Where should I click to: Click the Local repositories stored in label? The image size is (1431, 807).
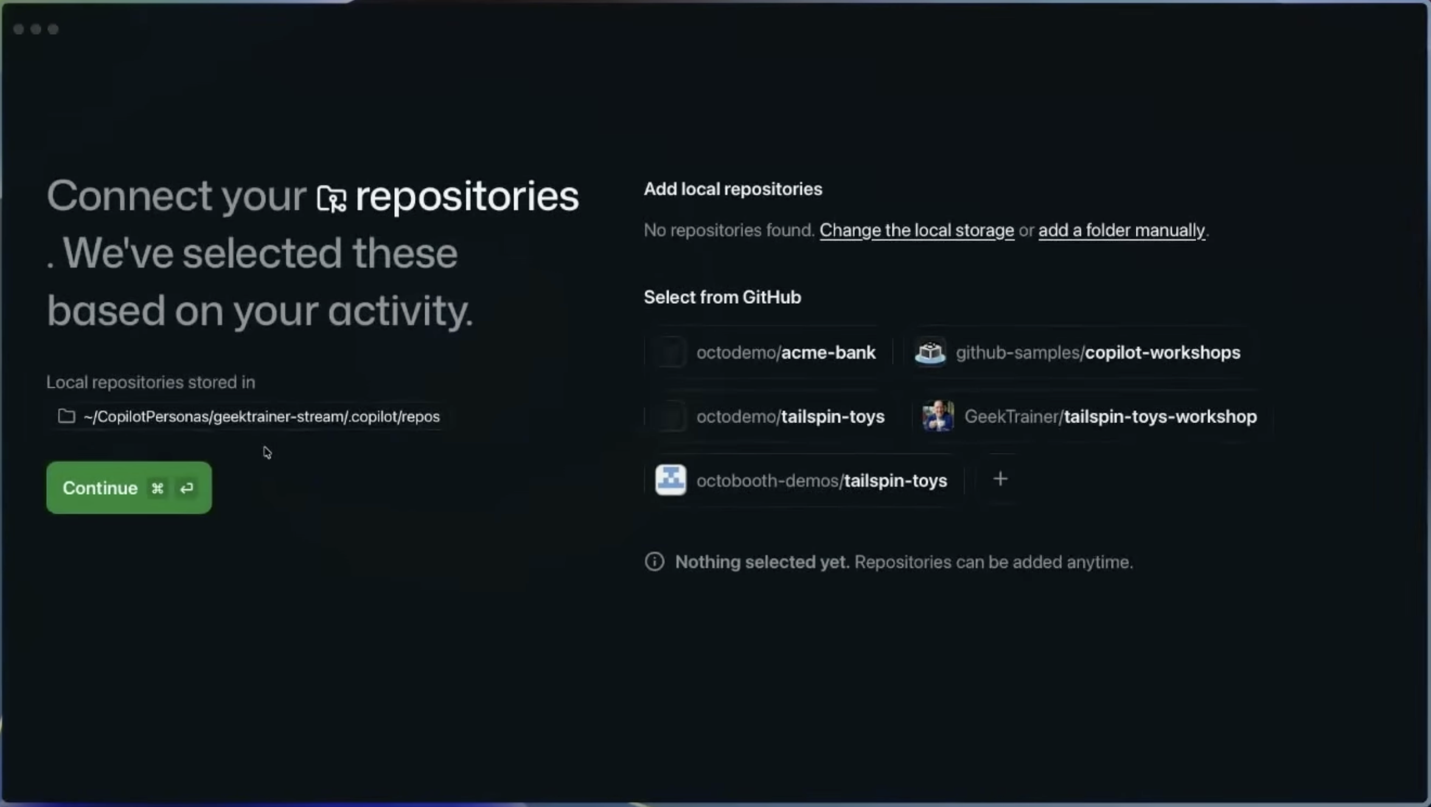151,382
